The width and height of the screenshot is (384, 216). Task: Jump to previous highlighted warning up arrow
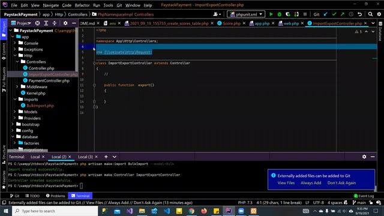(x=366, y=32)
